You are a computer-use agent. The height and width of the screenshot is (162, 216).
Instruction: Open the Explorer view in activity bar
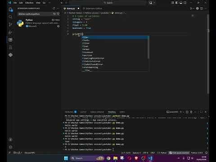tap(10, 9)
